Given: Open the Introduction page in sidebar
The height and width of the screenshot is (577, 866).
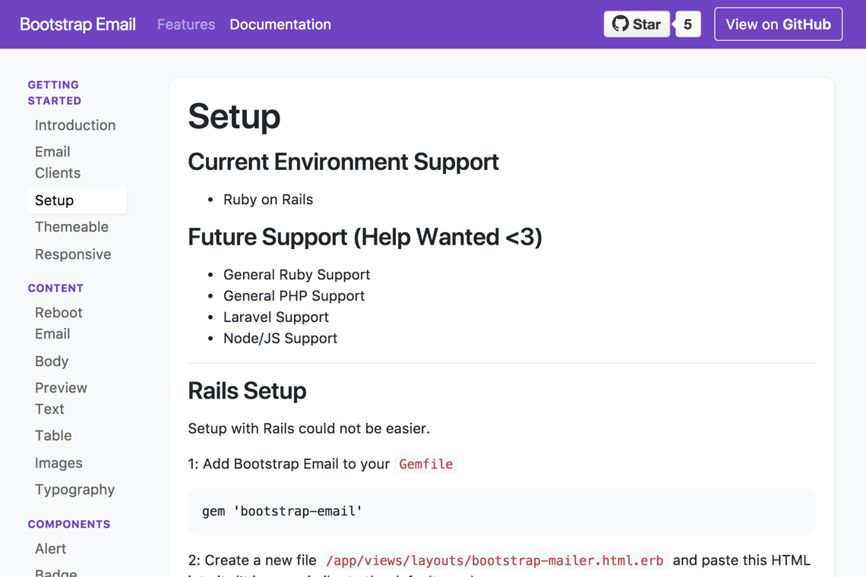Looking at the screenshot, I should (x=74, y=125).
